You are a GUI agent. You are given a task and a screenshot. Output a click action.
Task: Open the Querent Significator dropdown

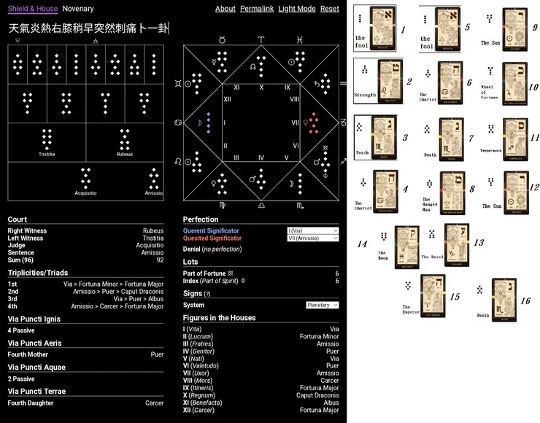click(313, 230)
